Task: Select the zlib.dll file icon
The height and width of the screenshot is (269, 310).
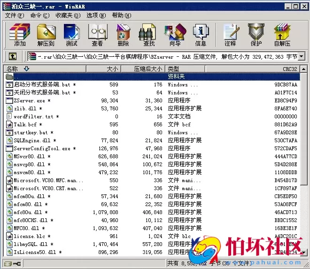Action: 9,108
